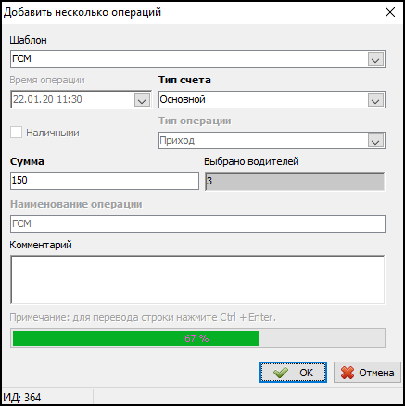405x406 pixels.
Task: Expand the Шаблон dropdown arrow
Action: pyautogui.click(x=375, y=59)
